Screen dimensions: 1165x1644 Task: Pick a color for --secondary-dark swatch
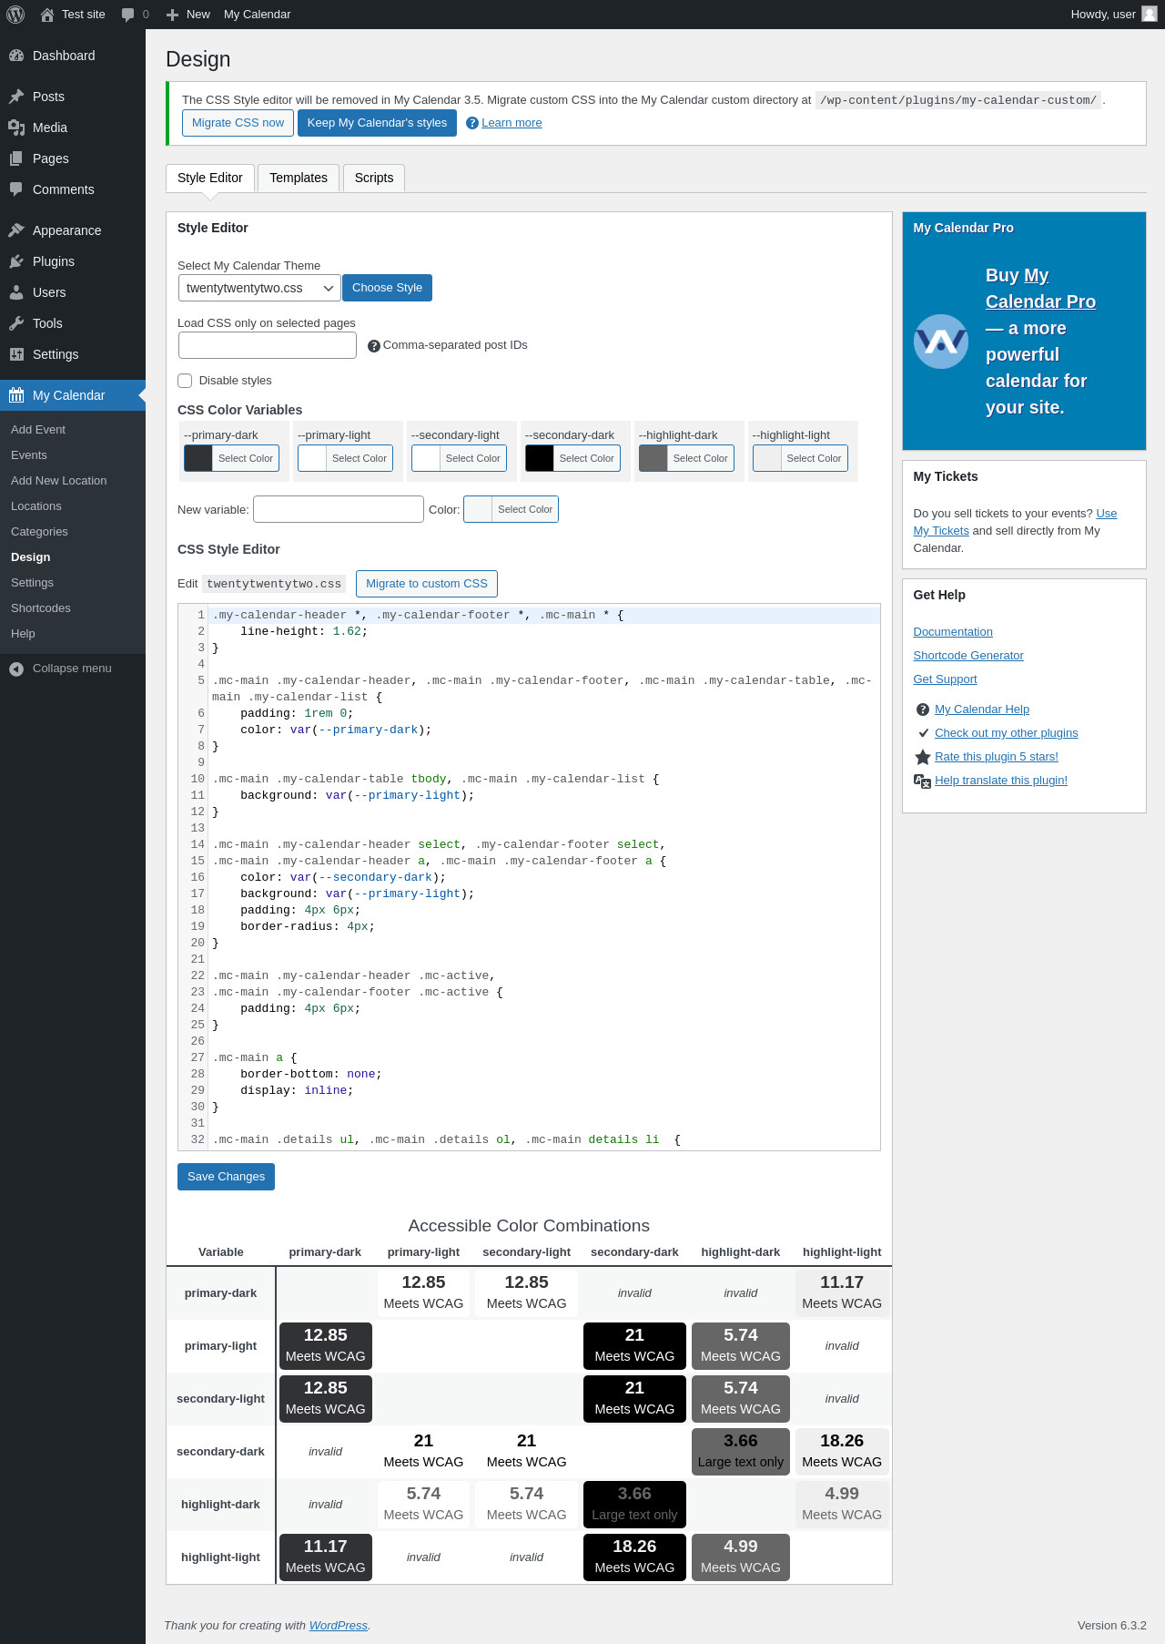click(572, 458)
